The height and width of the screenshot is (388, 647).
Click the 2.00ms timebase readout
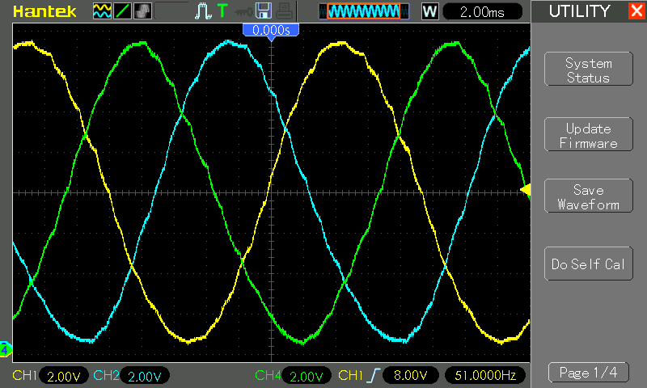[482, 11]
